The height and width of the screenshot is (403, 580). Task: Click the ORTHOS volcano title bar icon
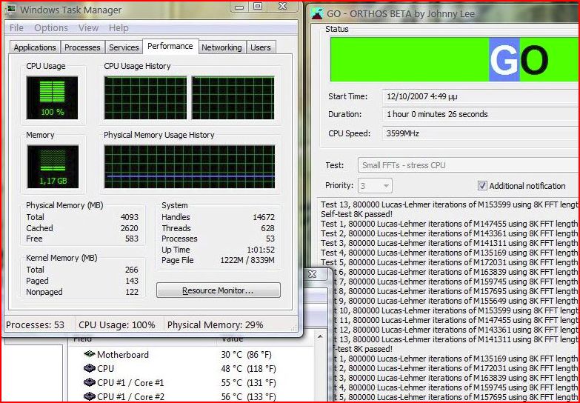click(317, 13)
